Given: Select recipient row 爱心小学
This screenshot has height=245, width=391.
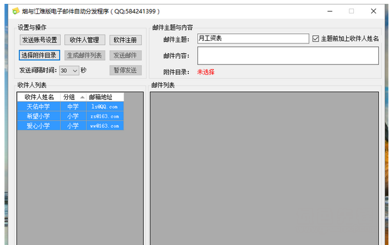Looking at the screenshot, I should 70,125.
